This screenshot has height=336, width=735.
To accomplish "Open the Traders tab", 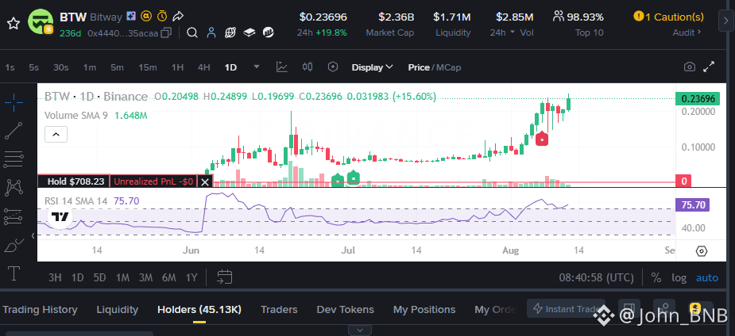I will point(279,309).
